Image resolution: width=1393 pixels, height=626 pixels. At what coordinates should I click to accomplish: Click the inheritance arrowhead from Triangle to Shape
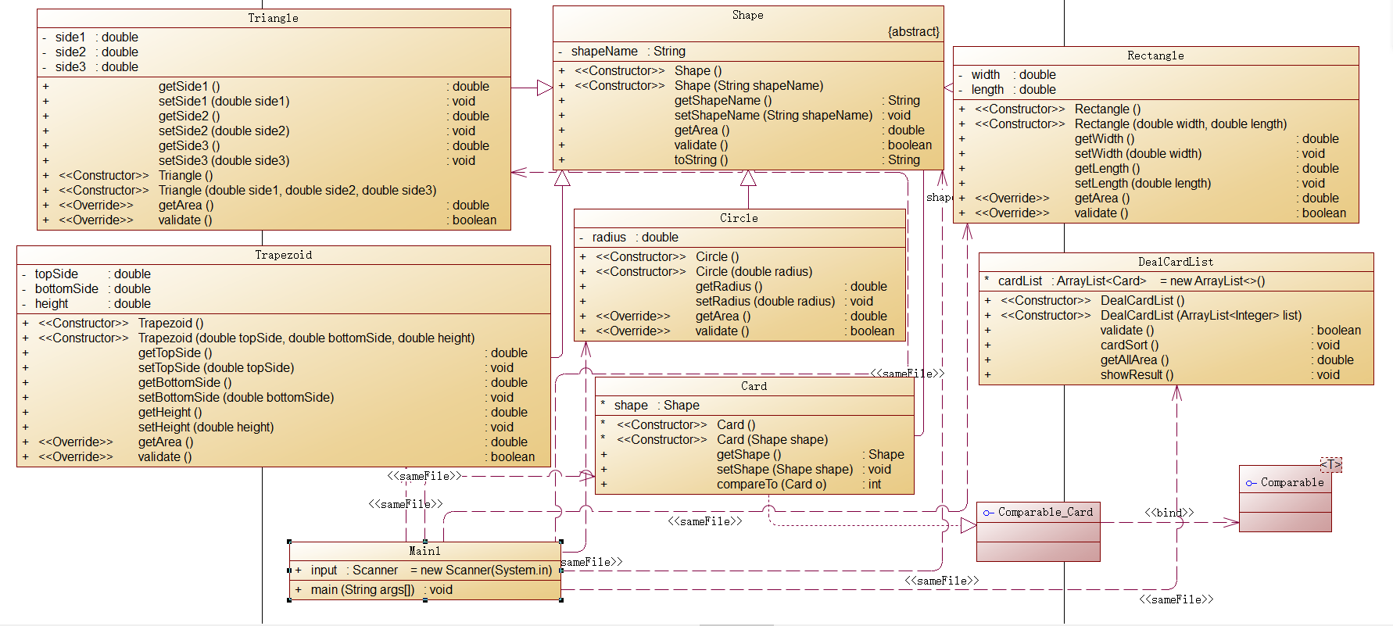tap(545, 88)
